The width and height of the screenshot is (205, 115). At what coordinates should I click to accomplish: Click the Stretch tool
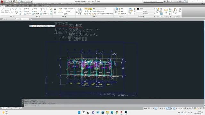[x=27, y=14]
